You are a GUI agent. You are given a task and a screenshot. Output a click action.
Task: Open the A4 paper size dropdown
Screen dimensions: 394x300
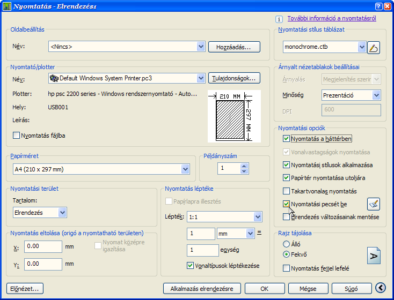click(185, 169)
